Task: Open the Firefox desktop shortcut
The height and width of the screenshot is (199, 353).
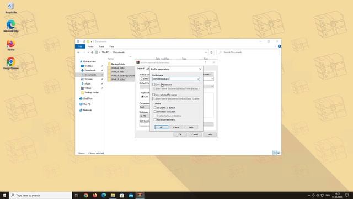Action: coord(11,45)
